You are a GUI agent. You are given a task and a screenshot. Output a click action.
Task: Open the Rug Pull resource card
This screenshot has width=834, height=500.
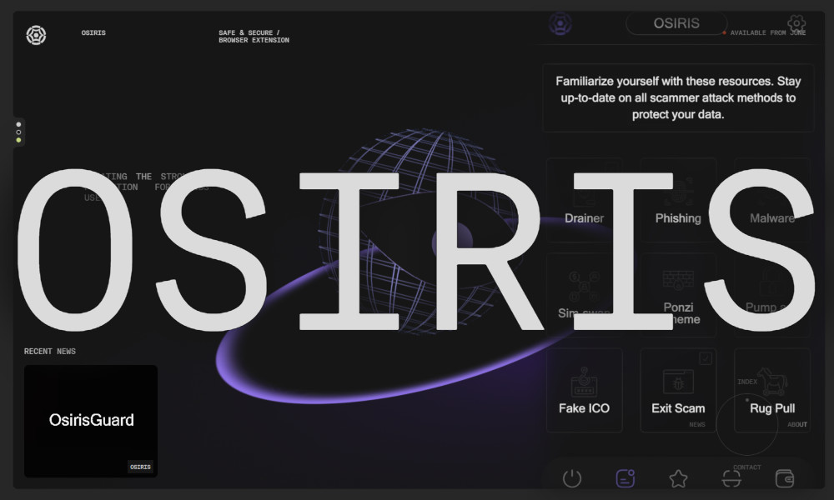click(771, 390)
